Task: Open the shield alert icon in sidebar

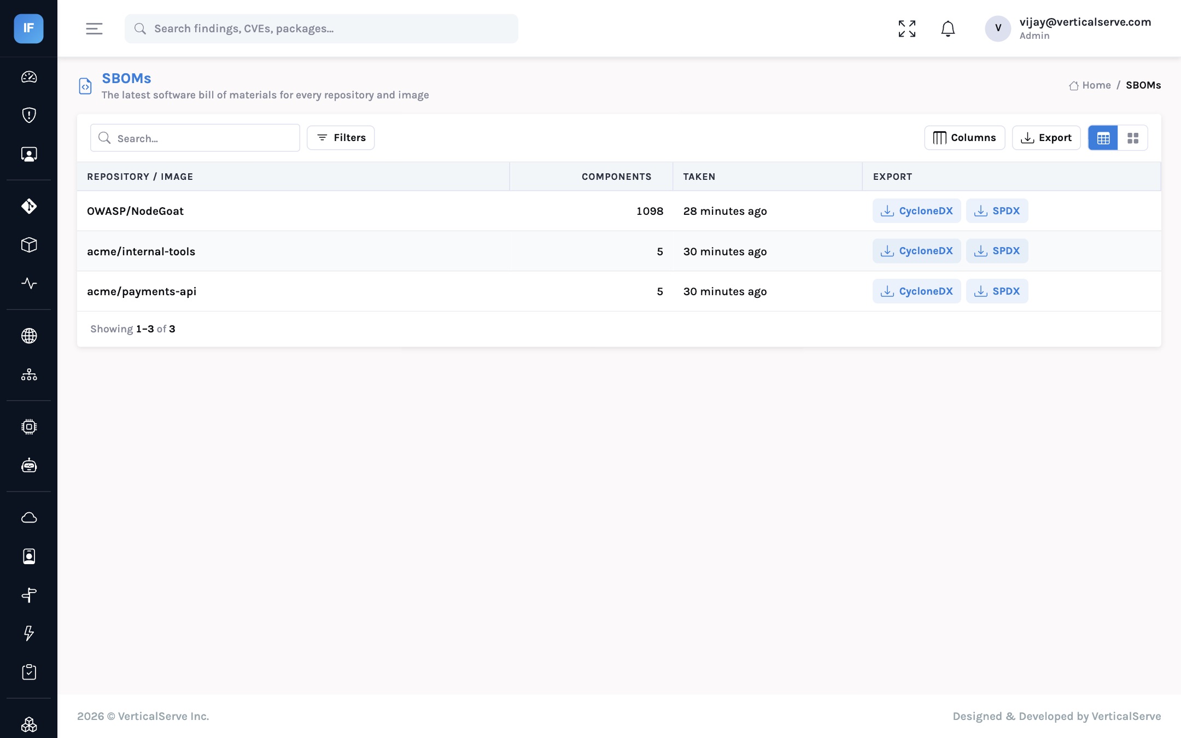Action: tap(29, 115)
